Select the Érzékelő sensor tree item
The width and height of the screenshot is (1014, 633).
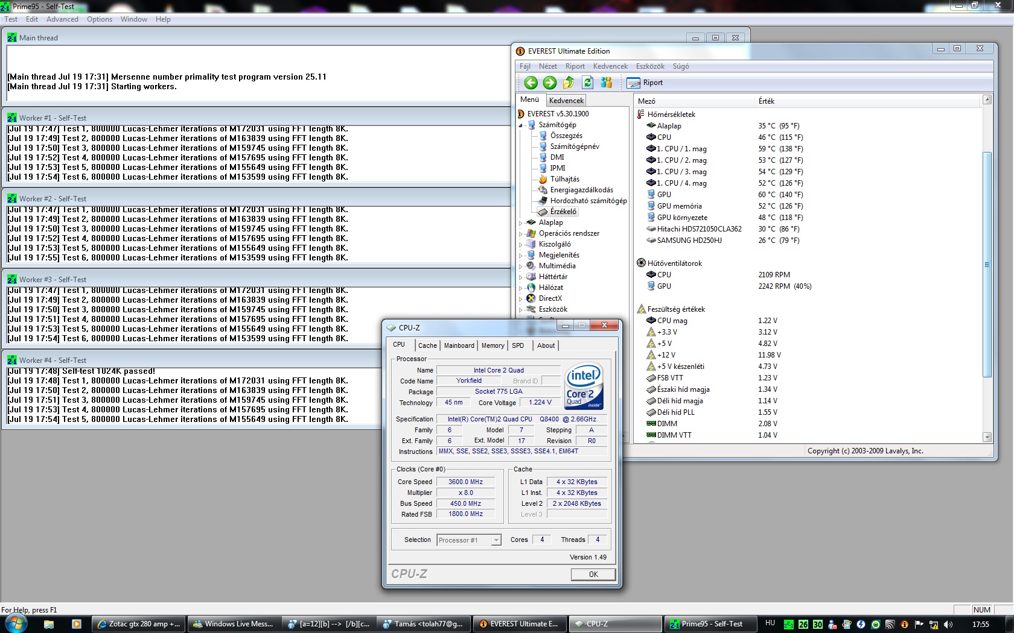click(558, 212)
